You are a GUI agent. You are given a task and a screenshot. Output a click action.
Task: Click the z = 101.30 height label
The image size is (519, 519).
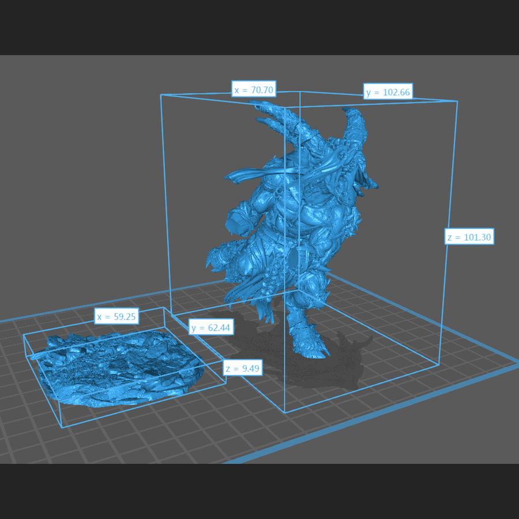pos(469,236)
